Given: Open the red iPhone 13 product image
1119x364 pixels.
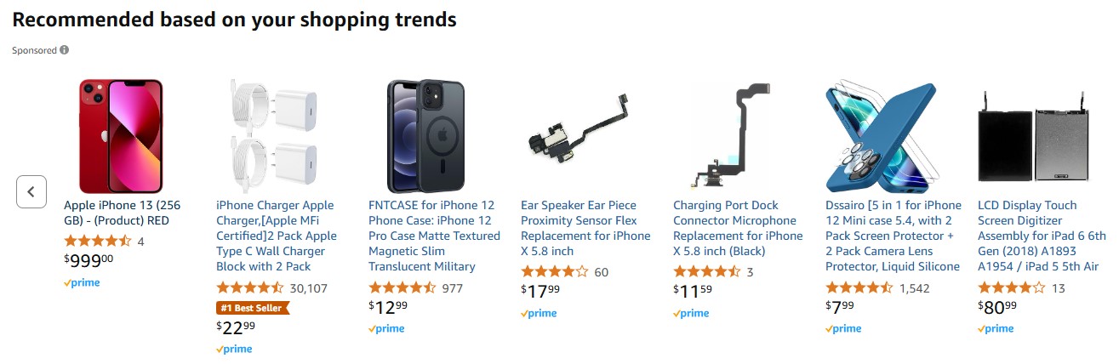Looking at the screenshot, I should (120, 136).
